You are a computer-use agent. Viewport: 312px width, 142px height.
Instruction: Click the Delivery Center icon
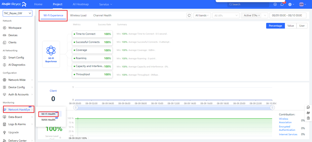(5, 141)
